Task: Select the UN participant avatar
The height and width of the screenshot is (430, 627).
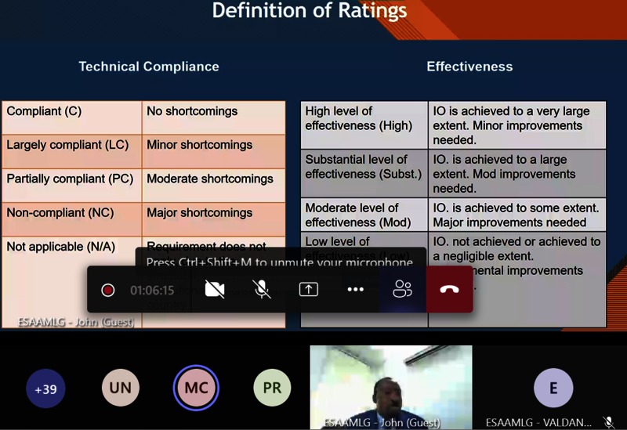Action: point(121,388)
